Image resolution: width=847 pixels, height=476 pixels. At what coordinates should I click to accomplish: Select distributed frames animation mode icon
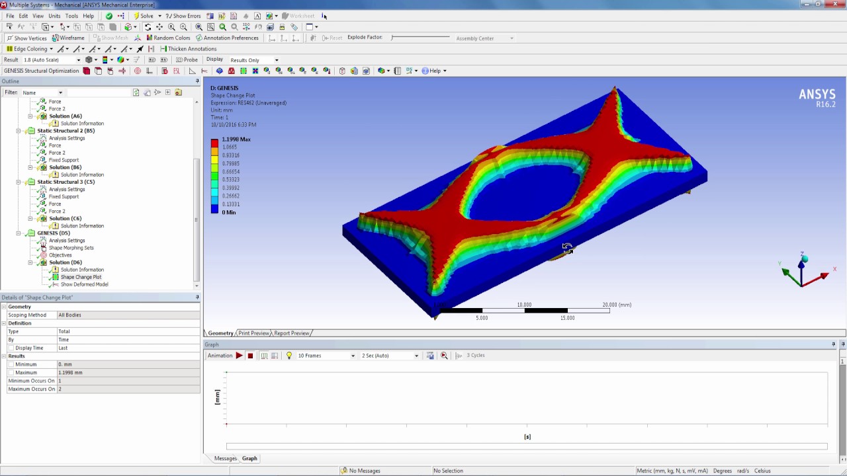click(264, 356)
